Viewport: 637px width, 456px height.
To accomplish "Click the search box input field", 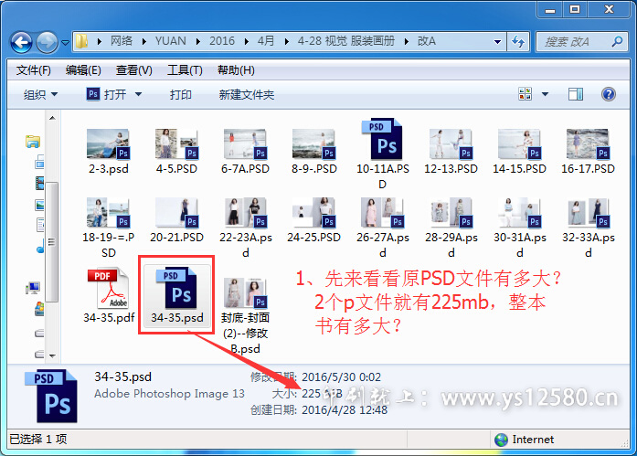I will point(574,42).
